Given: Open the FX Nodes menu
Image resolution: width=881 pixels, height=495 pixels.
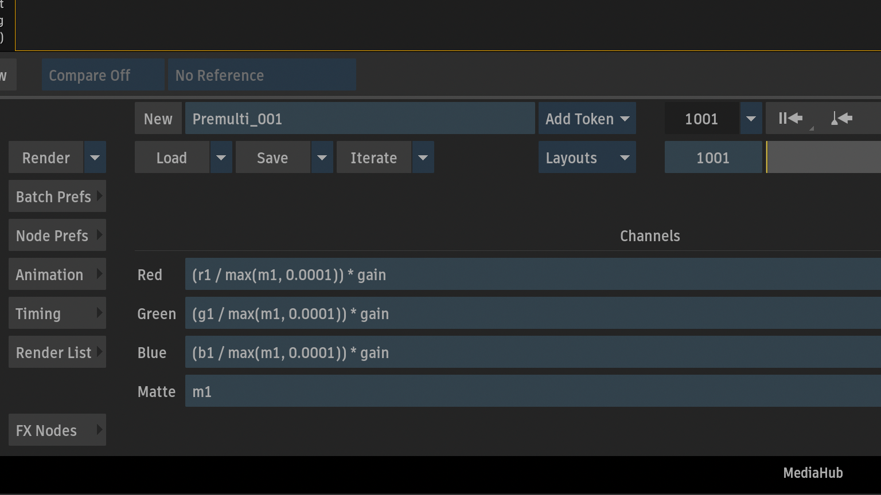Looking at the screenshot, I should click(x=57, y=430).
